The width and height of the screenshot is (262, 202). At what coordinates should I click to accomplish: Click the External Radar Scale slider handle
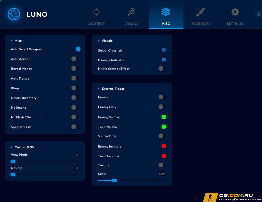coord(114,181)
